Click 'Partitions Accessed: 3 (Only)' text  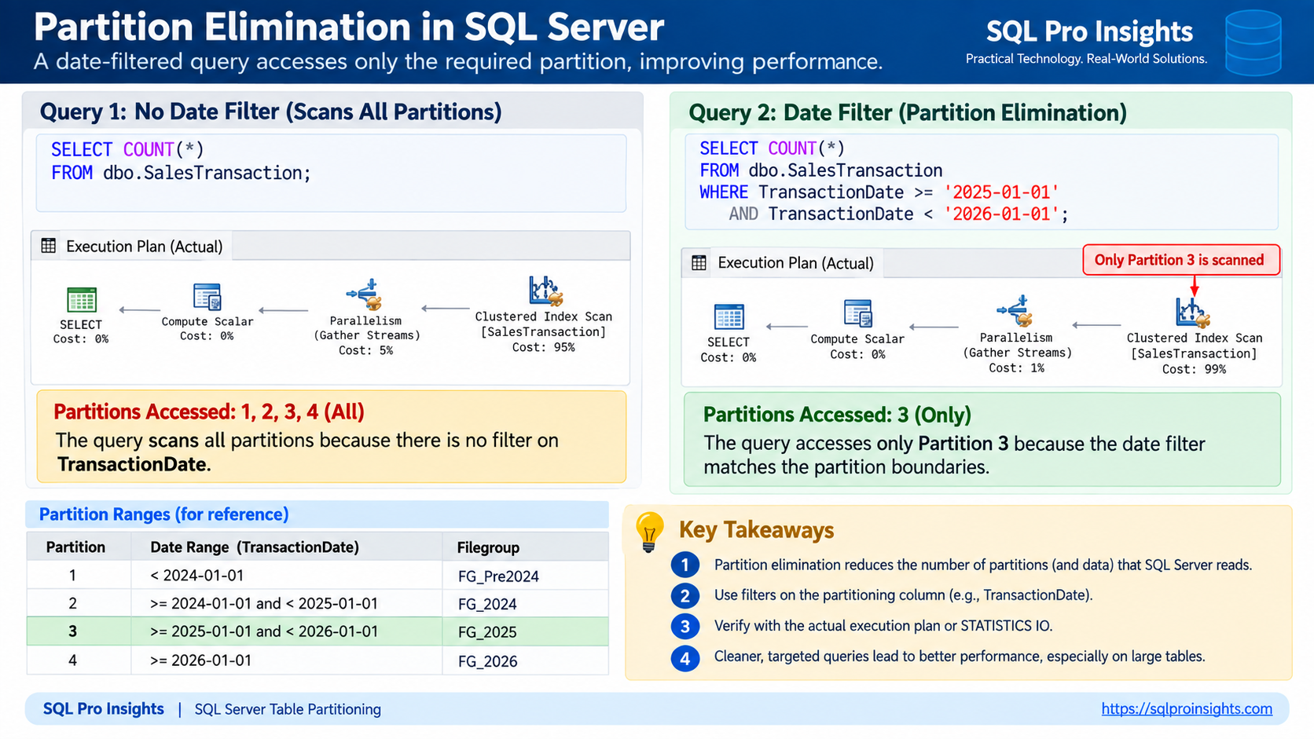[837, 415]
